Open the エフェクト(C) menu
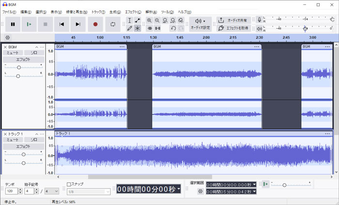The height and width of the screenshot is (205, 339). (133, 12)
